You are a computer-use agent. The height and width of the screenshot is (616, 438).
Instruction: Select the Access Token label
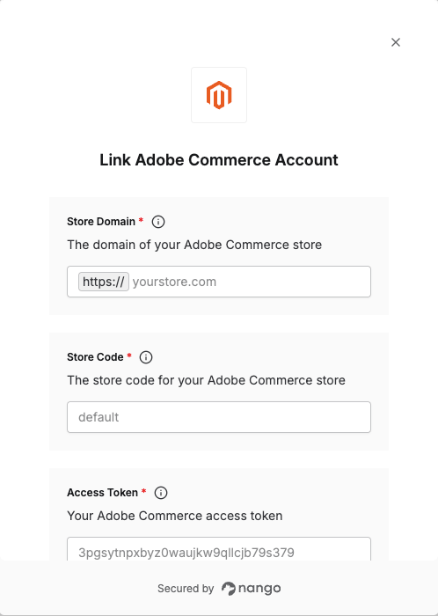(x=102, y=493)
